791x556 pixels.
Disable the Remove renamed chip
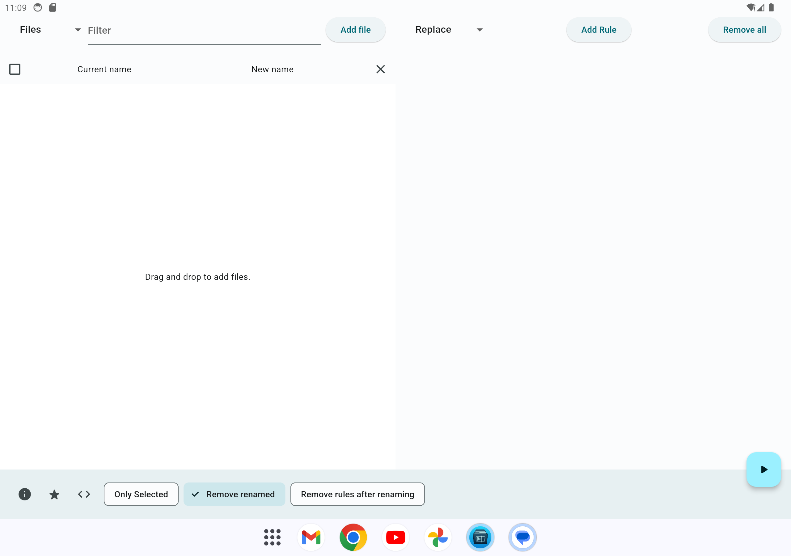point(234,494)
